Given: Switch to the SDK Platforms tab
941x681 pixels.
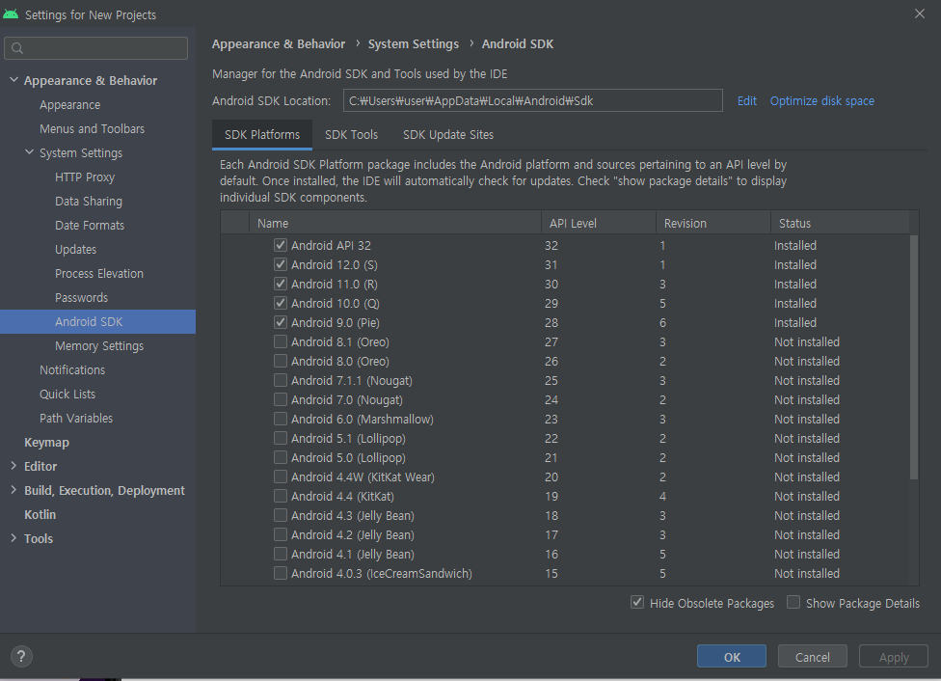Looking at the screenshot, I should 262,134.
